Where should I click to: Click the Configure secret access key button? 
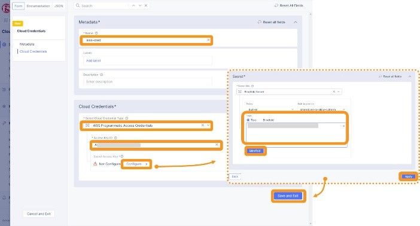pyautogui.click(x=136, y=164)
